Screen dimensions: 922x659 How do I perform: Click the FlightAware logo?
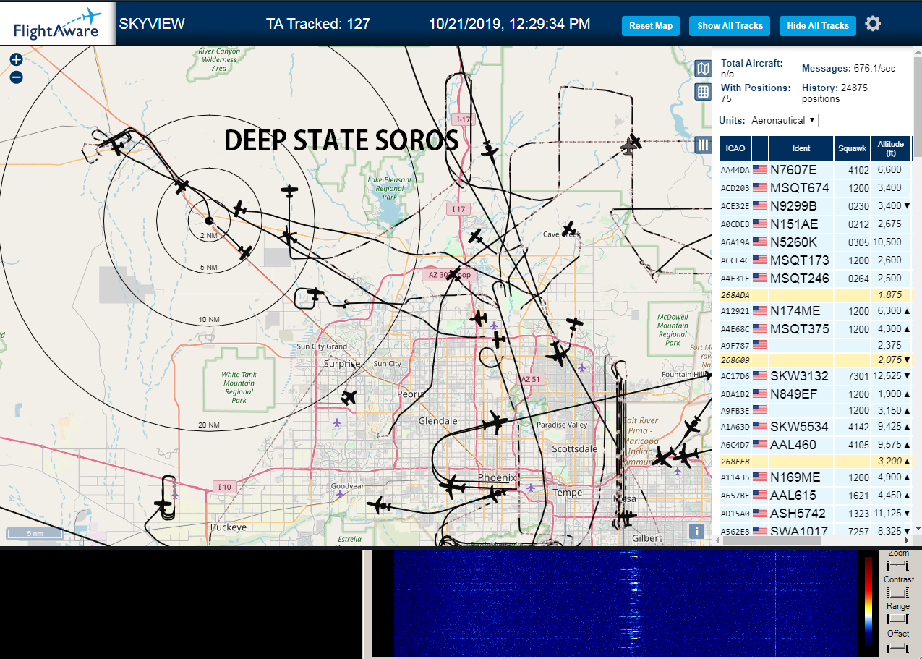pyautogui.click(x=58, y=23)
